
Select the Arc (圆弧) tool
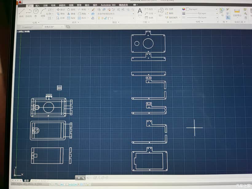(43, 12)
